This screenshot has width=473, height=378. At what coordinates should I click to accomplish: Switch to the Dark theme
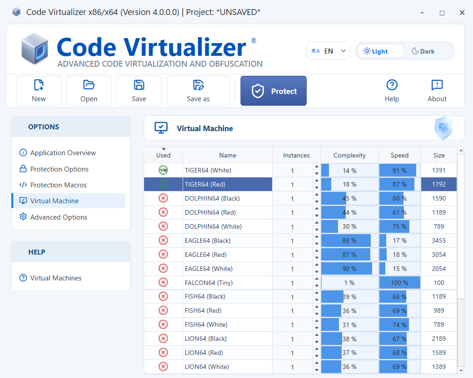tap(423, 51)
